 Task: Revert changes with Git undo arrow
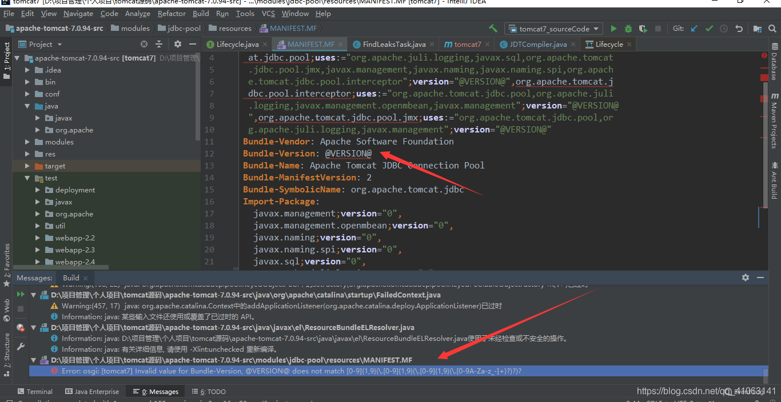[x=739, y=29]
